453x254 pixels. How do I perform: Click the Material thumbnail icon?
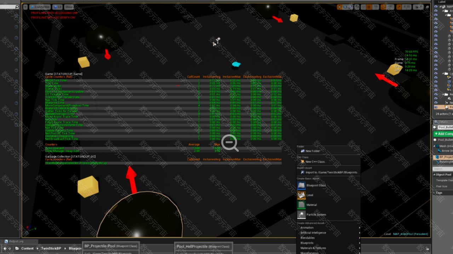click(x=301, y=205)
